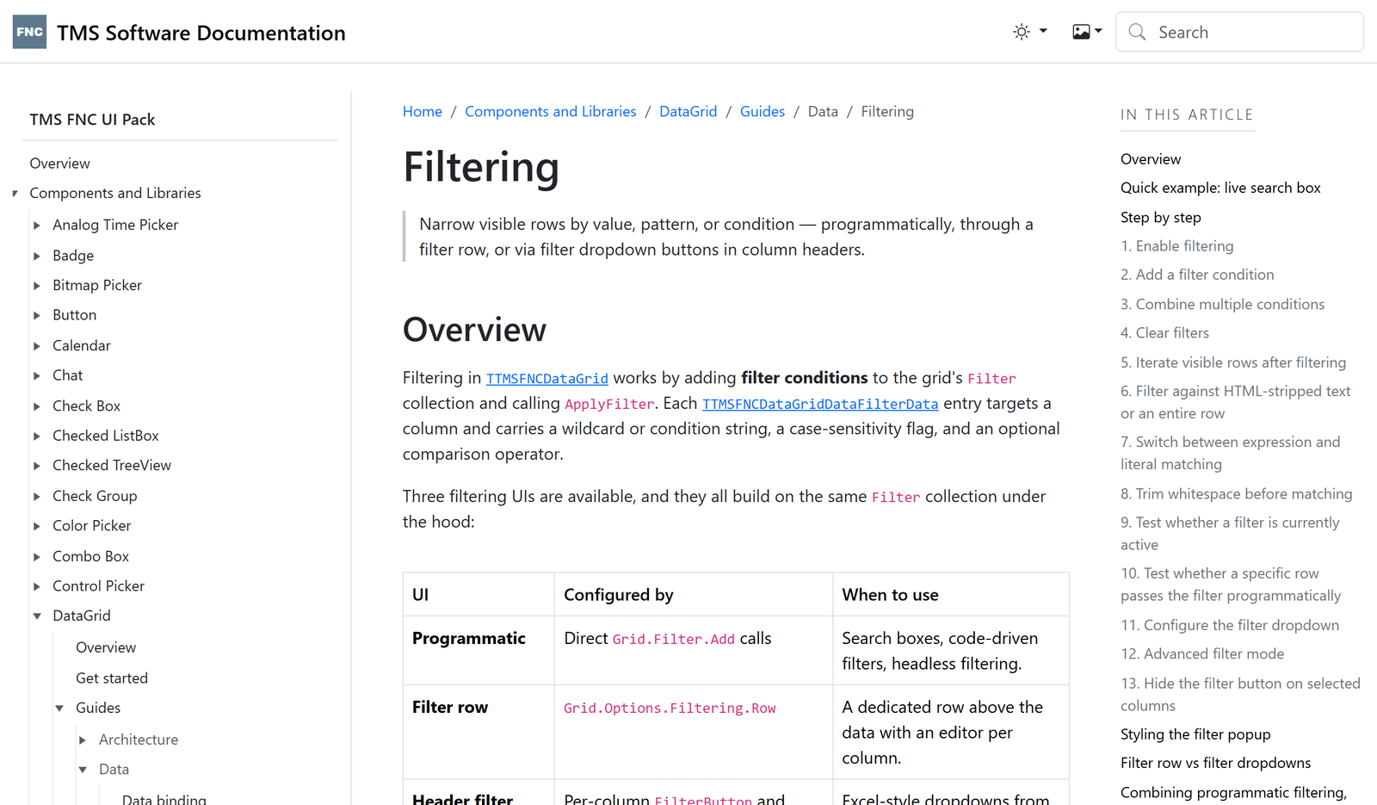Open the Get started tree item

[x=112, y=678]
